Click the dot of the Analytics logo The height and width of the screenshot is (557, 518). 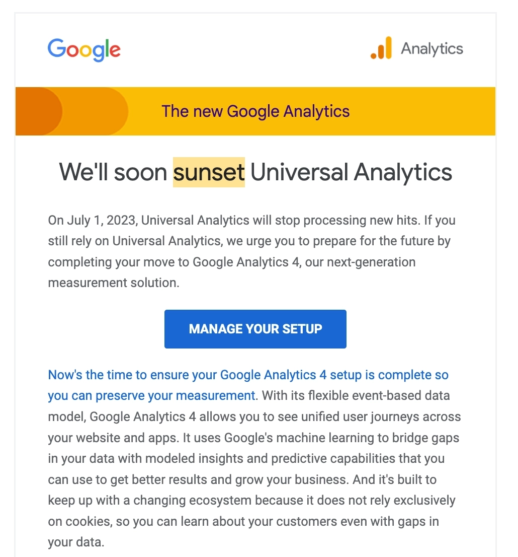374,55
